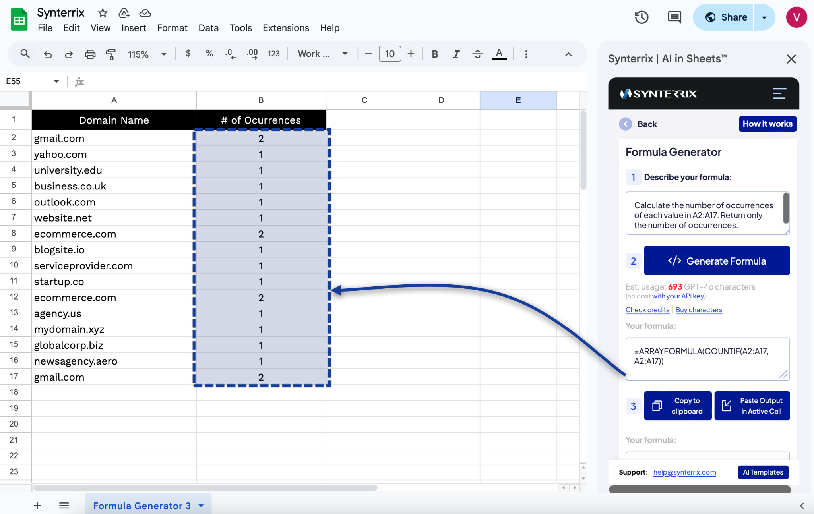Open the Check credits link
Image resolution: width=814 pixels, height=514 pixels.
(647, 310)
